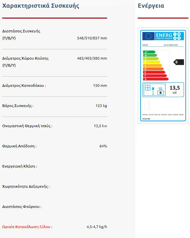The height and width of the screenshot is (238, 190).
Task: Click the 548/510/857 mm dimensions value
Action: (x=92, y=38)
